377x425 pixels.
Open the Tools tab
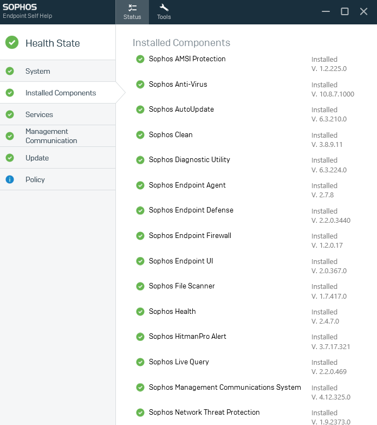pos(164,12)
